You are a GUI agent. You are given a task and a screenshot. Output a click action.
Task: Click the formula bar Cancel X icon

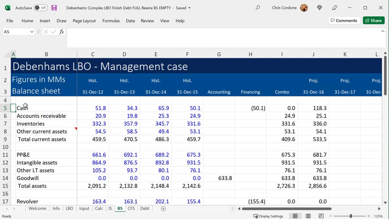point(46,32)
